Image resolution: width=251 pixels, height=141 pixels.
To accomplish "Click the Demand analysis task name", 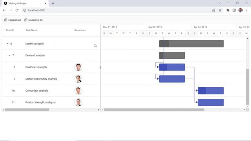I will [35, 55].
